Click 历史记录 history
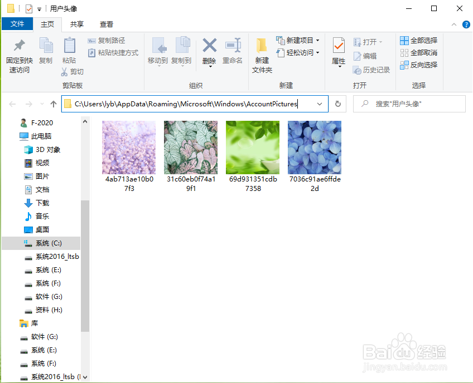Image resolution: width=473 pixels, height=383 pixels. [x=371, y=70]
